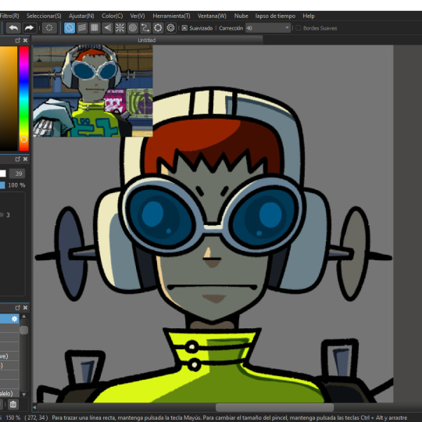Click the rainbow hue slider strip
Image resolution: width=422 pixels, height=422 pixels.
coord(23,98)
